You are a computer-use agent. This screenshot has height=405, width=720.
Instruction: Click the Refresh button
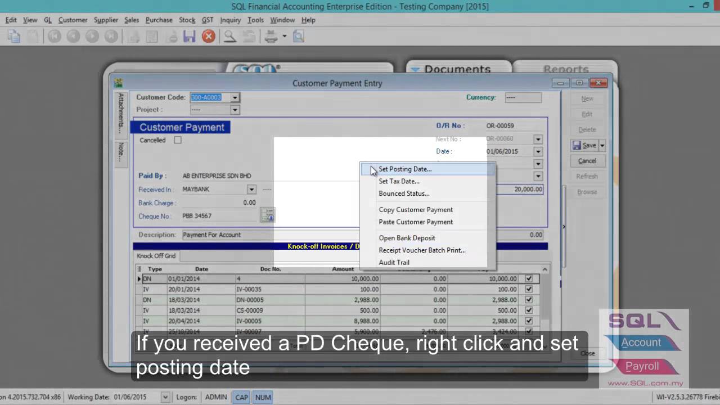pyautogui.click(x=587, y=176)
